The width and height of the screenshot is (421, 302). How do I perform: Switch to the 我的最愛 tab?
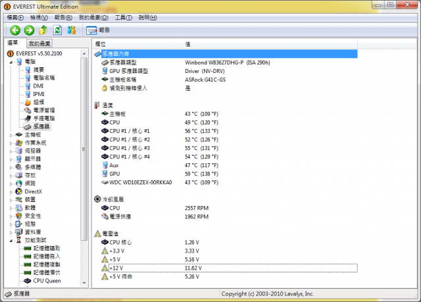tap(39, 43)
